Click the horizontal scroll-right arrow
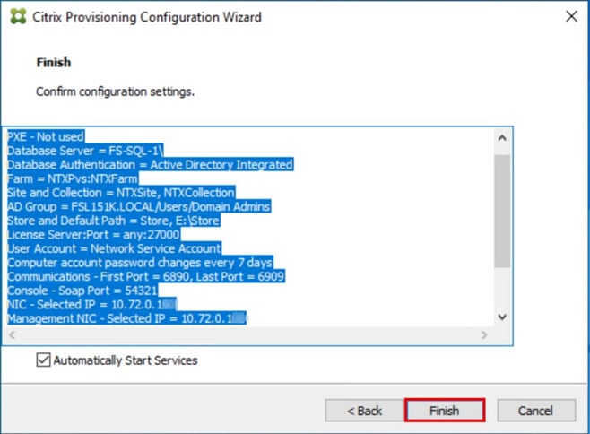Viewport: 590px width, 434px height. pyautogui.click(x=484, y=334)
